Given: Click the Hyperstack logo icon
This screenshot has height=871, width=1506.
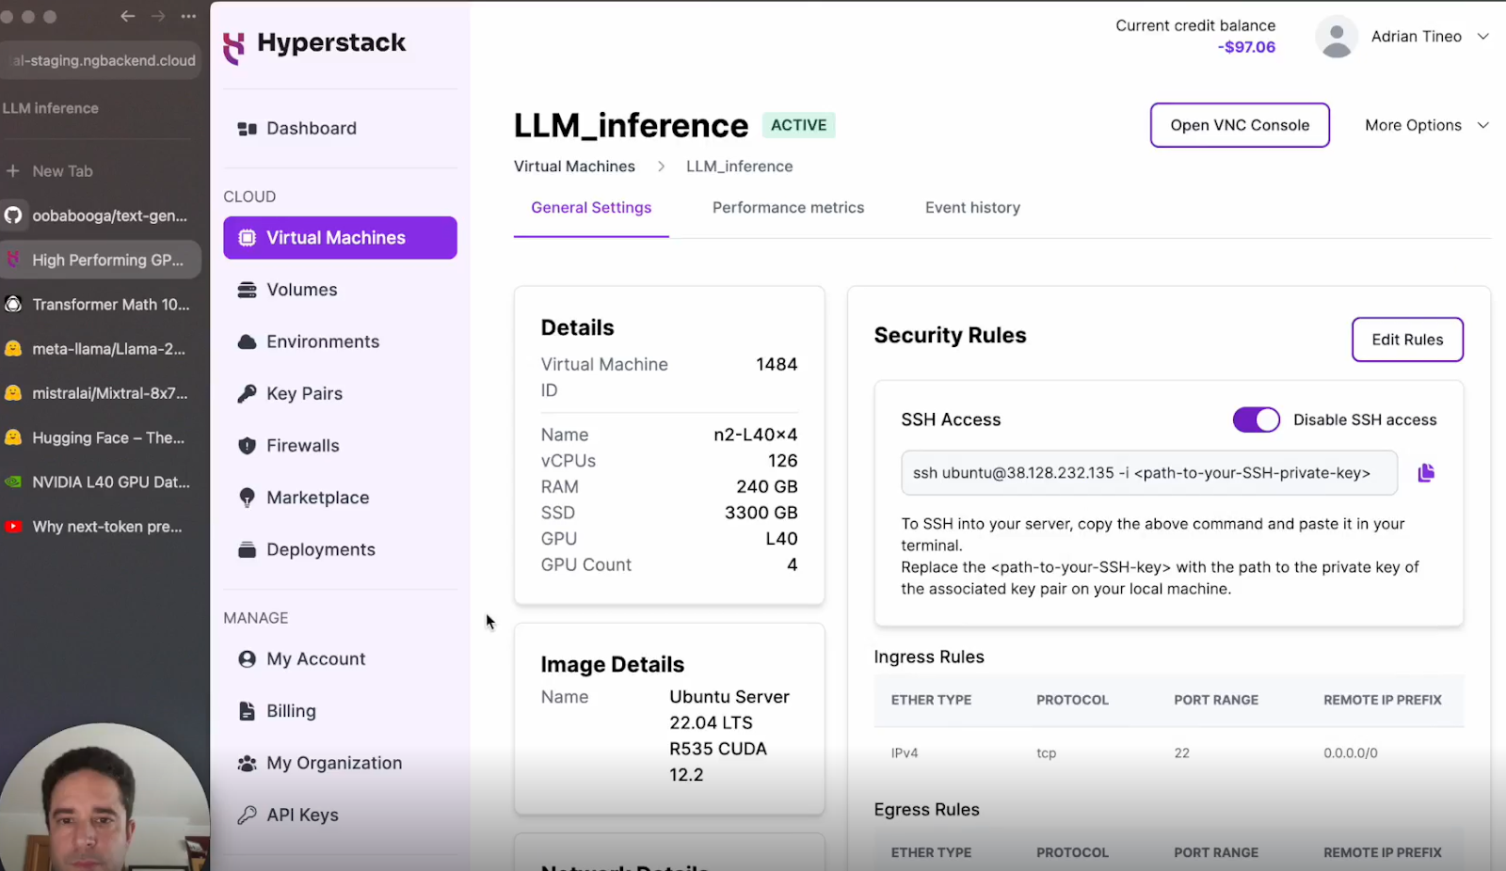Looking at the screenshot, I should point(233,46).
